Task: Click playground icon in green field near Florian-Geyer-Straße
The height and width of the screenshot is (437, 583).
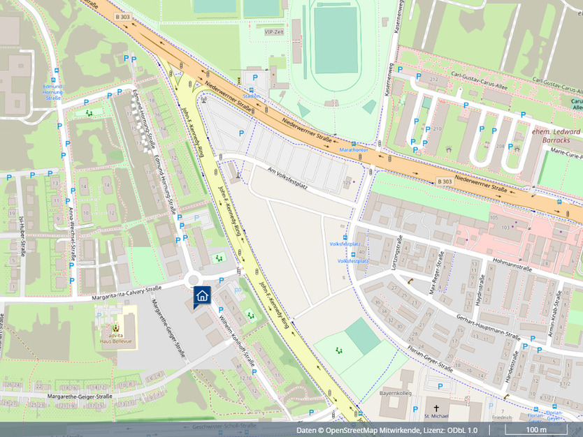Action: pos(339,348)
